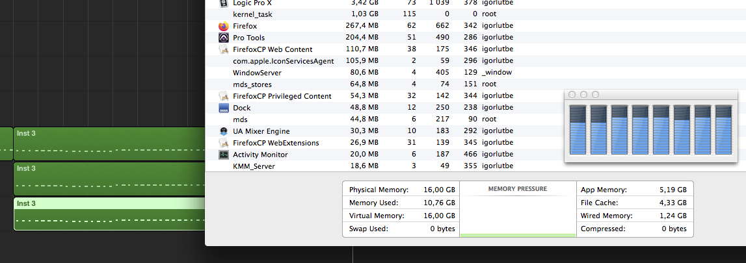The width and height of the screenshot is (746, 263).
Task: Click the UA Mixer Engine icon
Action: [224, 131]
